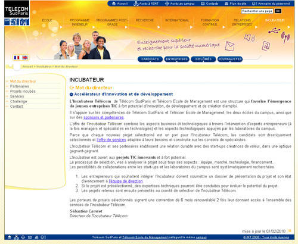
Task: Click the Accès au campus crosshair icon
Action: [167, 4]
